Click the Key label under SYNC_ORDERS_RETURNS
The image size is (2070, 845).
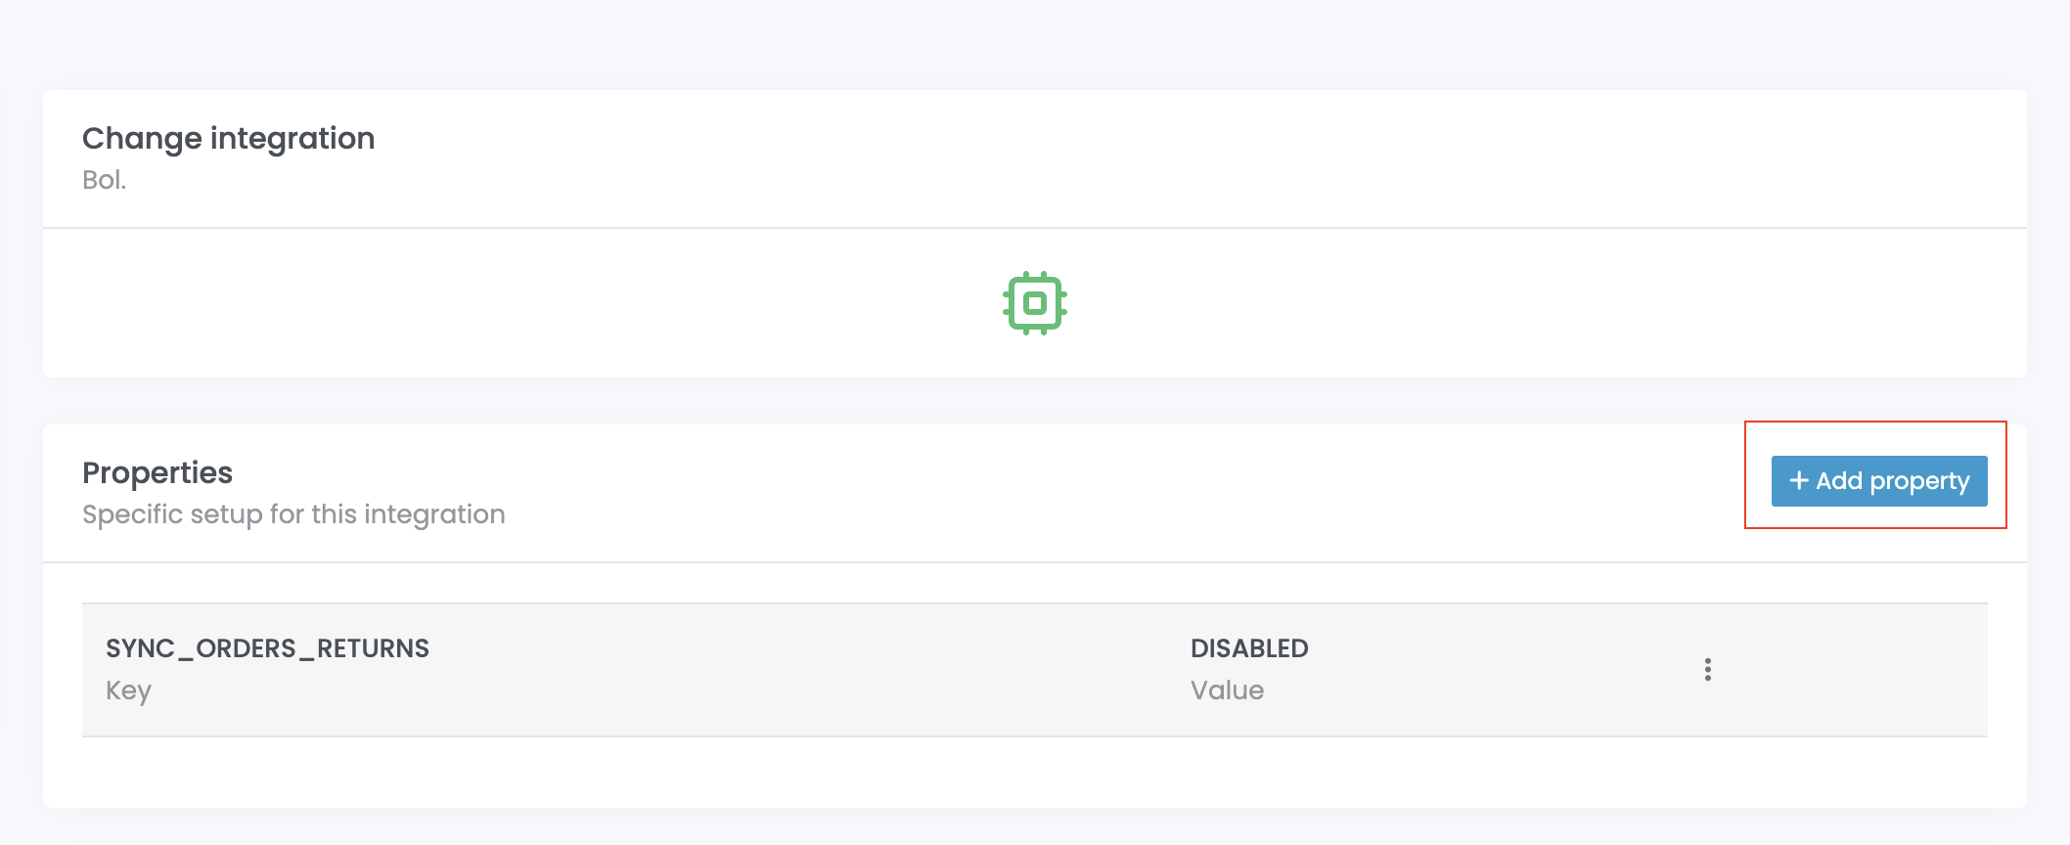128,690
